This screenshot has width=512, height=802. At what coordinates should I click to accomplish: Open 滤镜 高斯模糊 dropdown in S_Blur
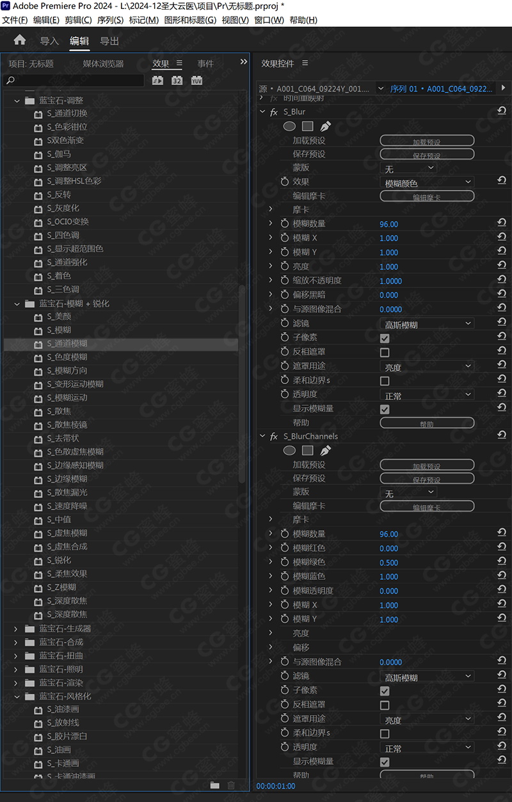(427, 324)
